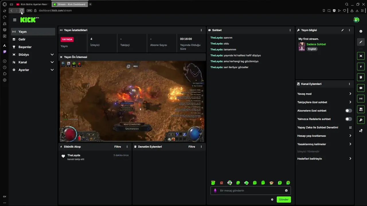Viewport: 367px width, 206px height.
Task: Reload the page
Action: coord(22,11)
